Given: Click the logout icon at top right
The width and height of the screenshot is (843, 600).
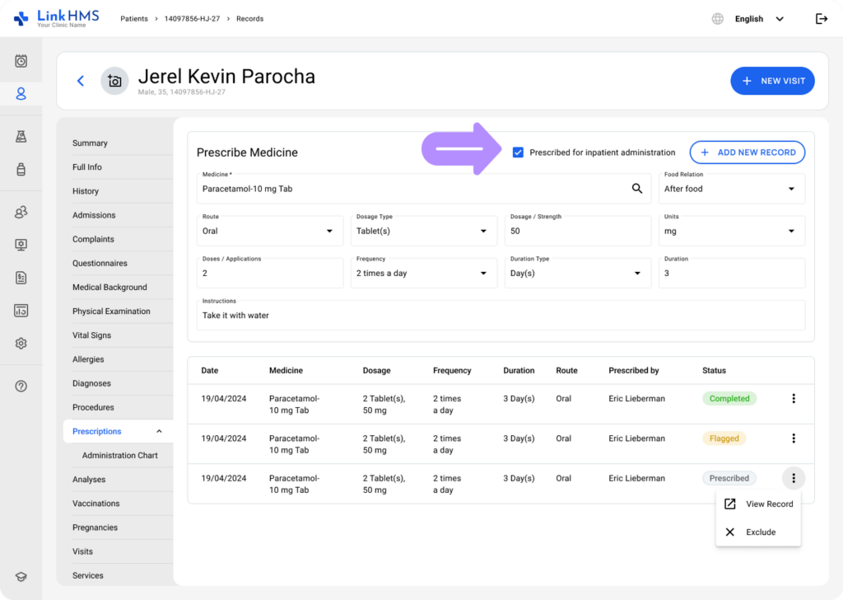Looking at the screenshot, I should coord(821,19).
